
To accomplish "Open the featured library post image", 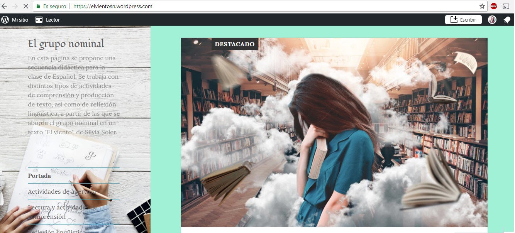I will tap(334, 132).
